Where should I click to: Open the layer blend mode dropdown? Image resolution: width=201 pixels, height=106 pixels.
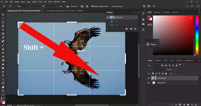click(156, 69)
